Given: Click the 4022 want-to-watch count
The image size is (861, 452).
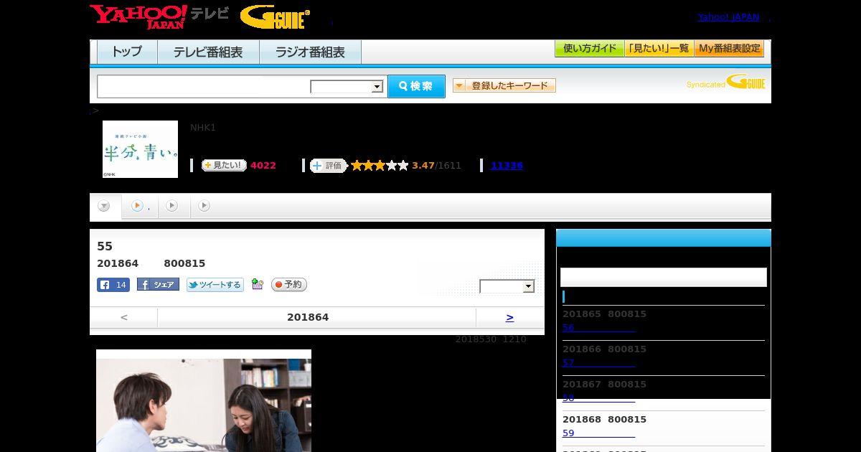Looking at the screenshot, I should pyautogui.click(x=263, y=166).
